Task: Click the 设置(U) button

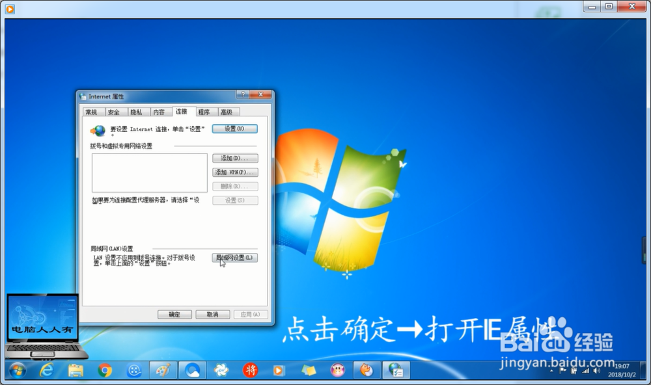Action: 234,129
